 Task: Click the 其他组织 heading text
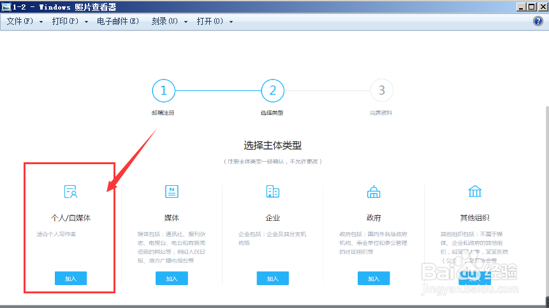pos(475,218)
